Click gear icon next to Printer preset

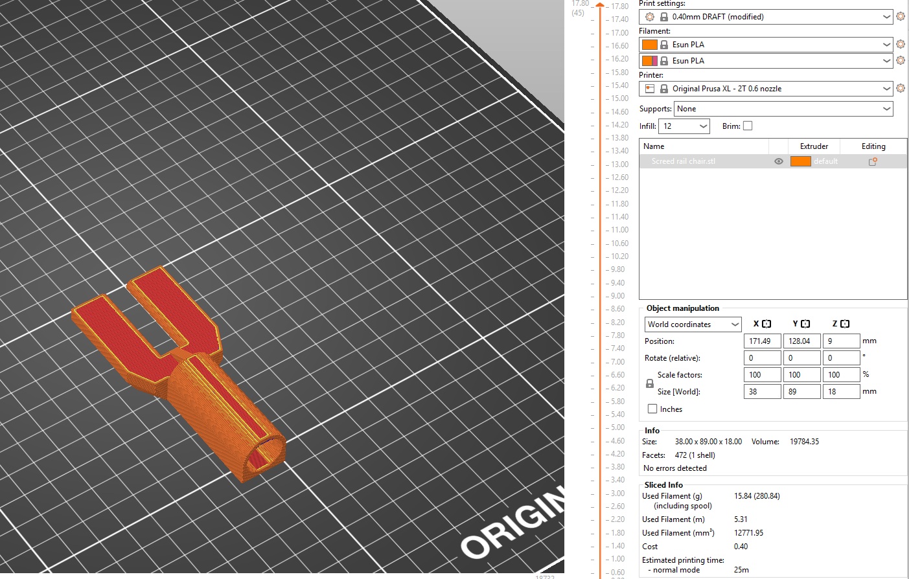(x=901, y=88)
